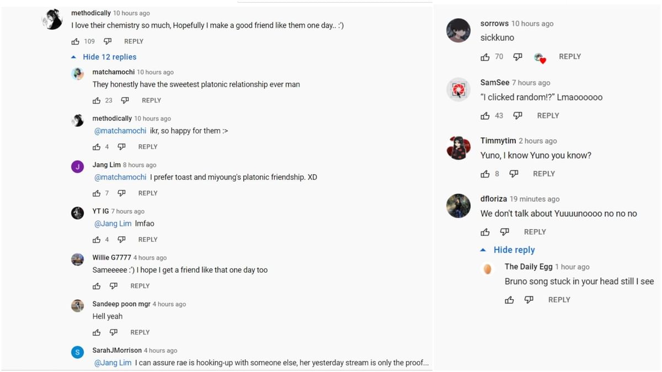Thumbs up The Daily Egg's reply
The image size is (662, 372).
(509, 300)
